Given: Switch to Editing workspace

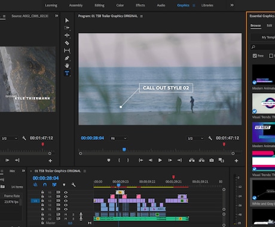Looking at the screenshot, I should [x=99, y=5].
